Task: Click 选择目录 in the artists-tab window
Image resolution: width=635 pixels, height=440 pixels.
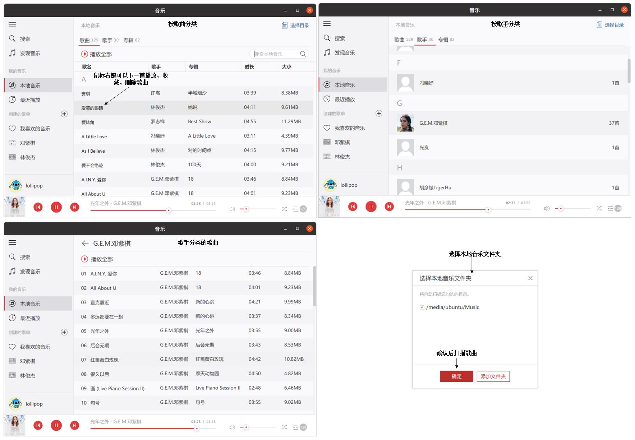Action: [x=610, y=25]
